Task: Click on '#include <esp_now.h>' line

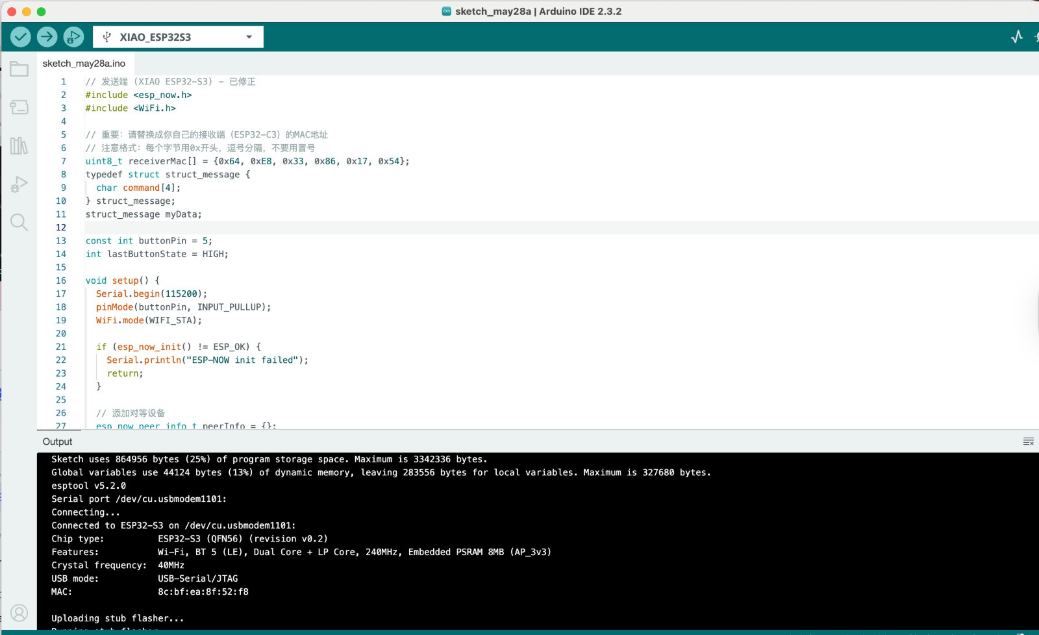Action: point(138,95)
